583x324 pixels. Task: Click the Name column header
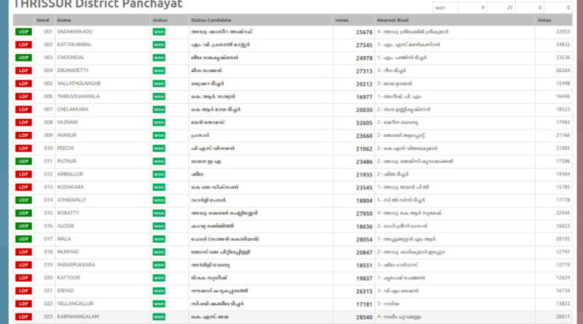(64, 20)
